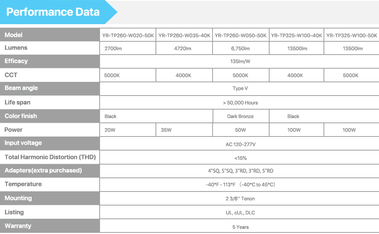The height and width of the screenshot is (234, 379).
Task: Click the 6,750lm lumens value
Action: 240,49
